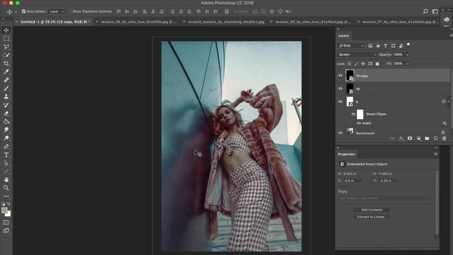Select the Line tool
This screenshot has height=255, width=453.
[6, 171]
